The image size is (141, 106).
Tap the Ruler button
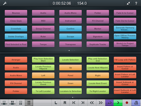43,36
